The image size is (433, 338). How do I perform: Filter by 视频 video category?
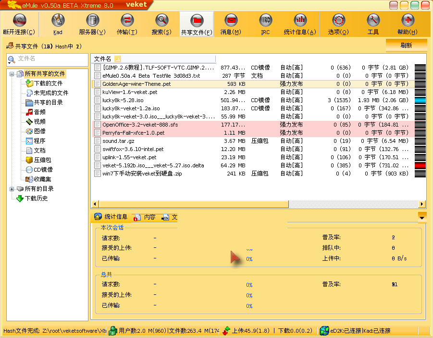click(x=36, y=121)
